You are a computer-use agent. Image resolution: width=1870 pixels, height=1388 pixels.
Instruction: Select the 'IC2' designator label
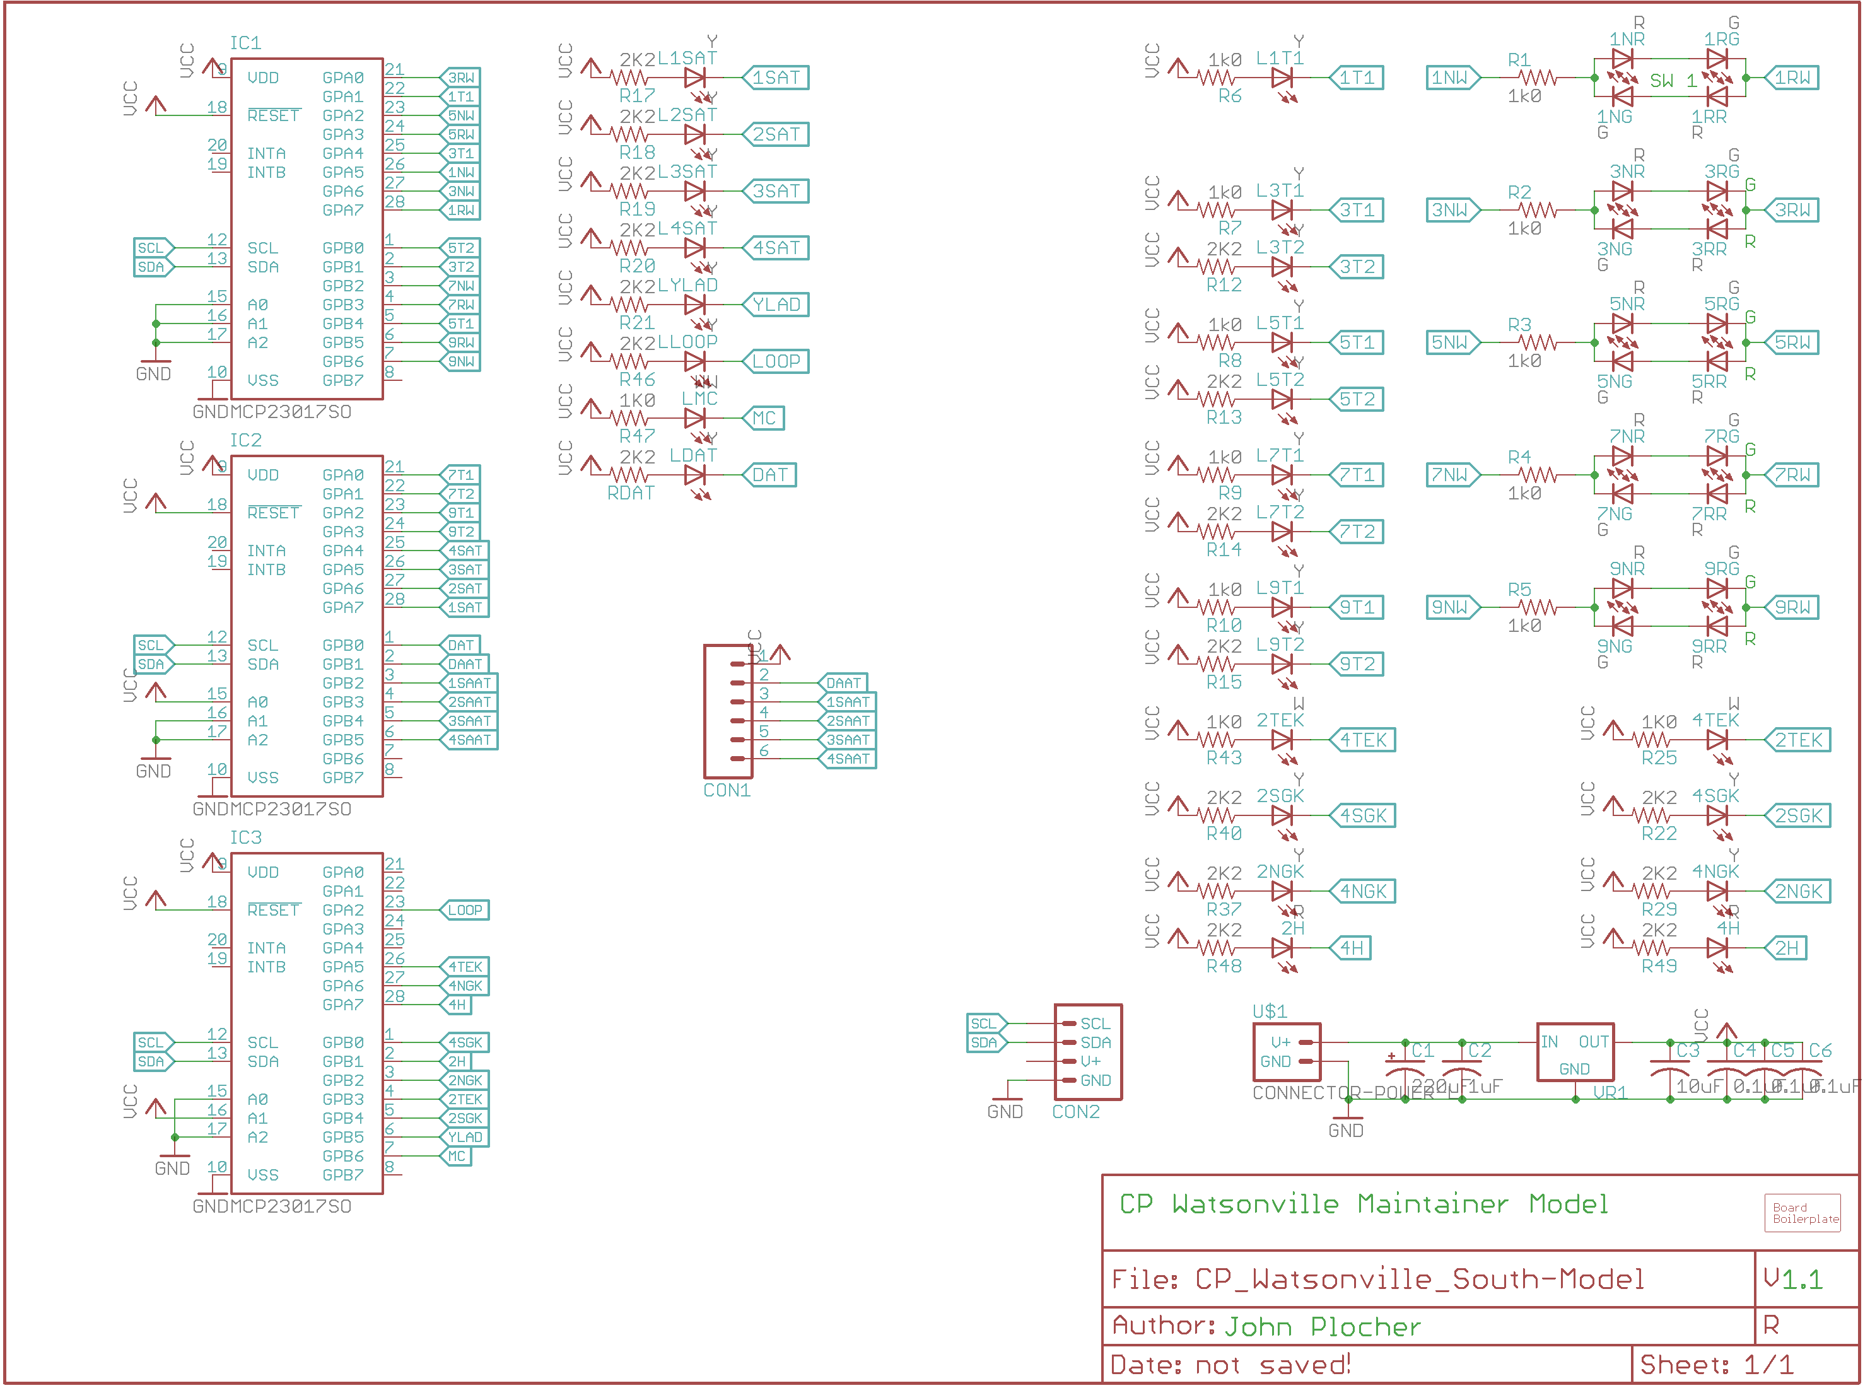[x=245, y=440]
